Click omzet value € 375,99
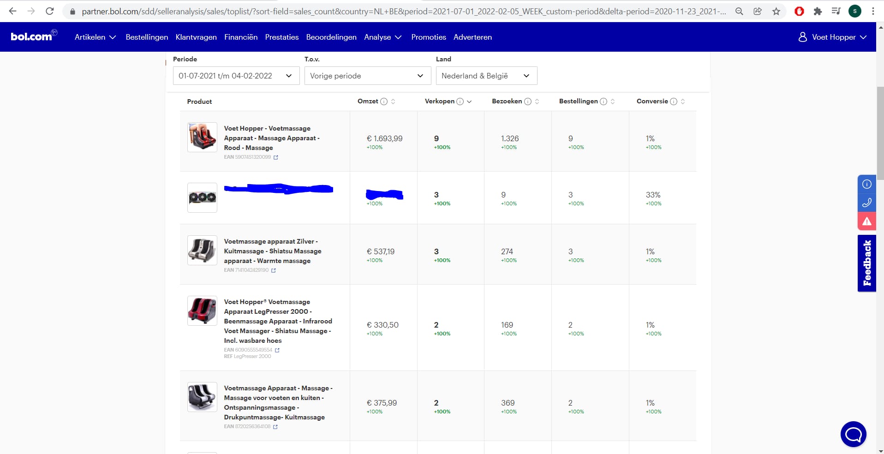Screen dimensions: 884x454 (x=382, y=403)
